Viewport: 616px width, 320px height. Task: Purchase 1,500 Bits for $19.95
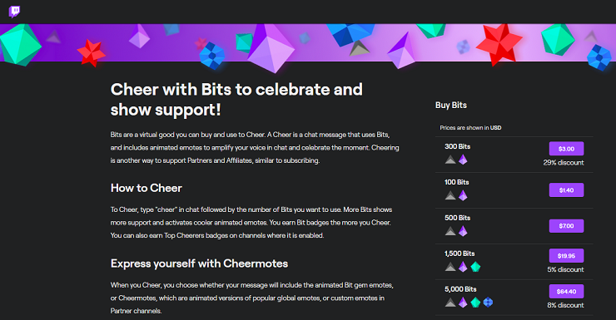tap(566, 256)
